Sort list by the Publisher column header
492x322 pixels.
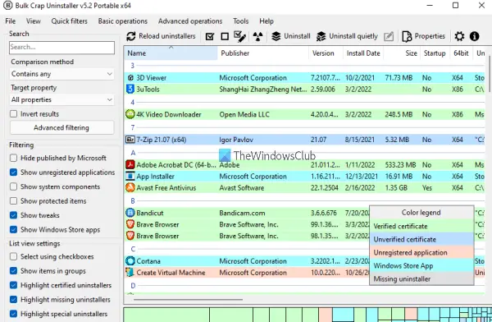click(x=263, y=53)
